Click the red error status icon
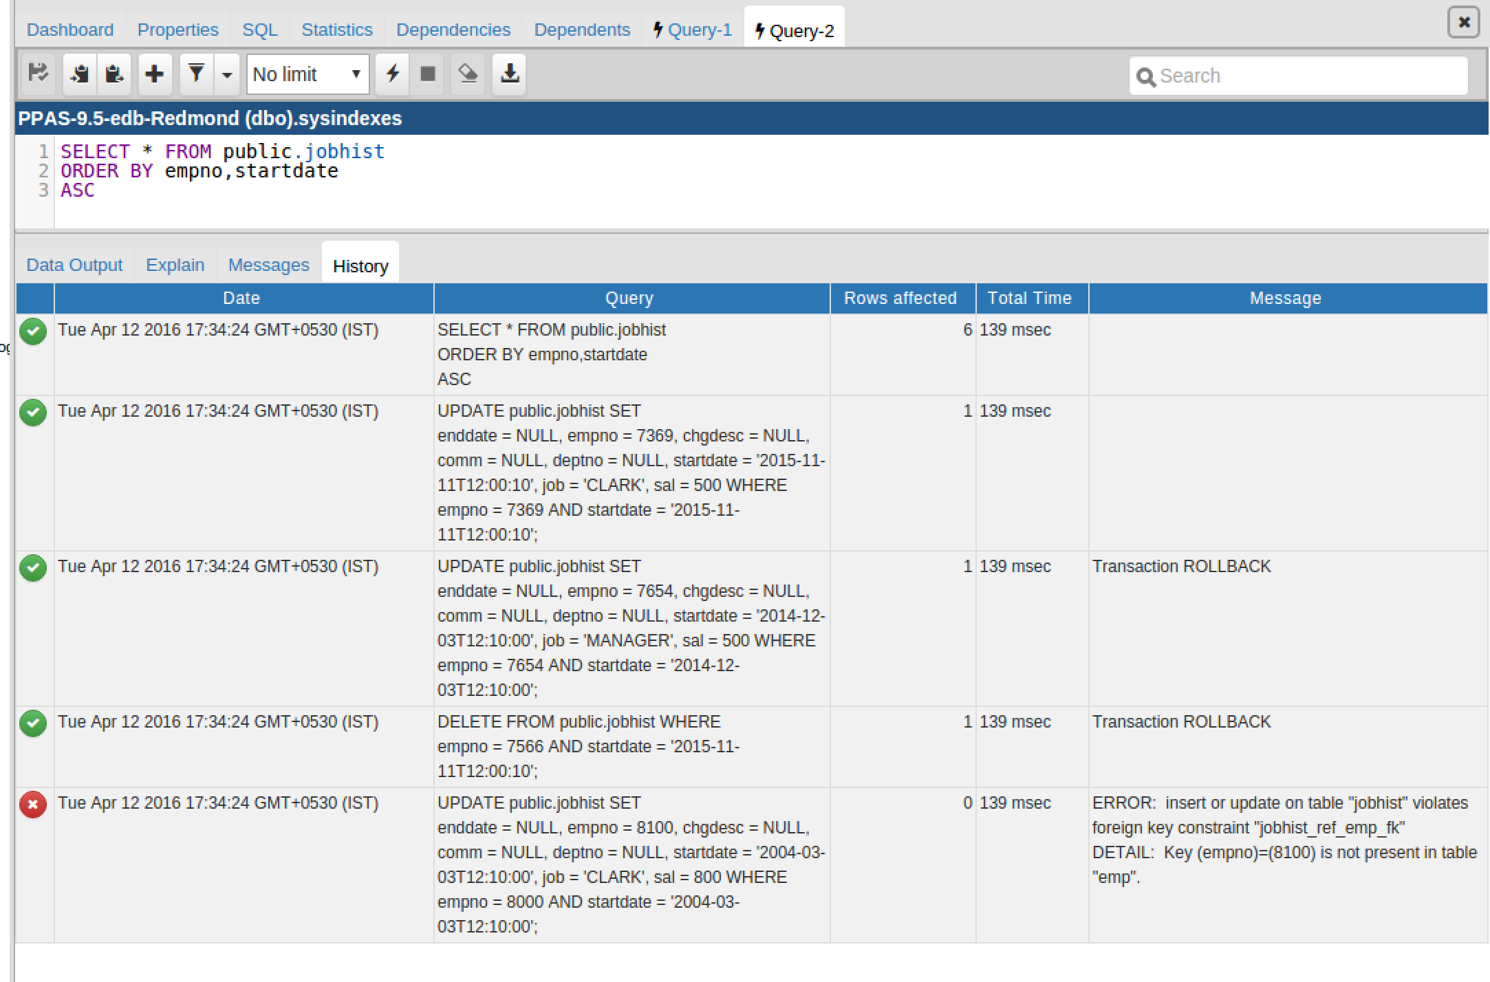1490x982 pixels. point(33,804)
